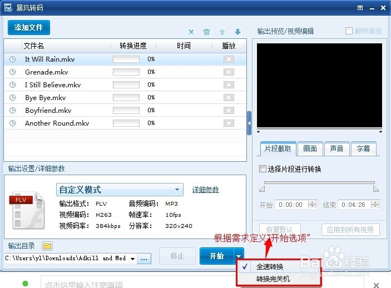Image resolution: width=391 pixels, height=288 pixels.
Task: Close the bottom note bar with X
Action: 377,285
